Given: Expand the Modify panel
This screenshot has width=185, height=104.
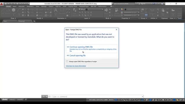Looking at the screenshot, I should [40, 18].
